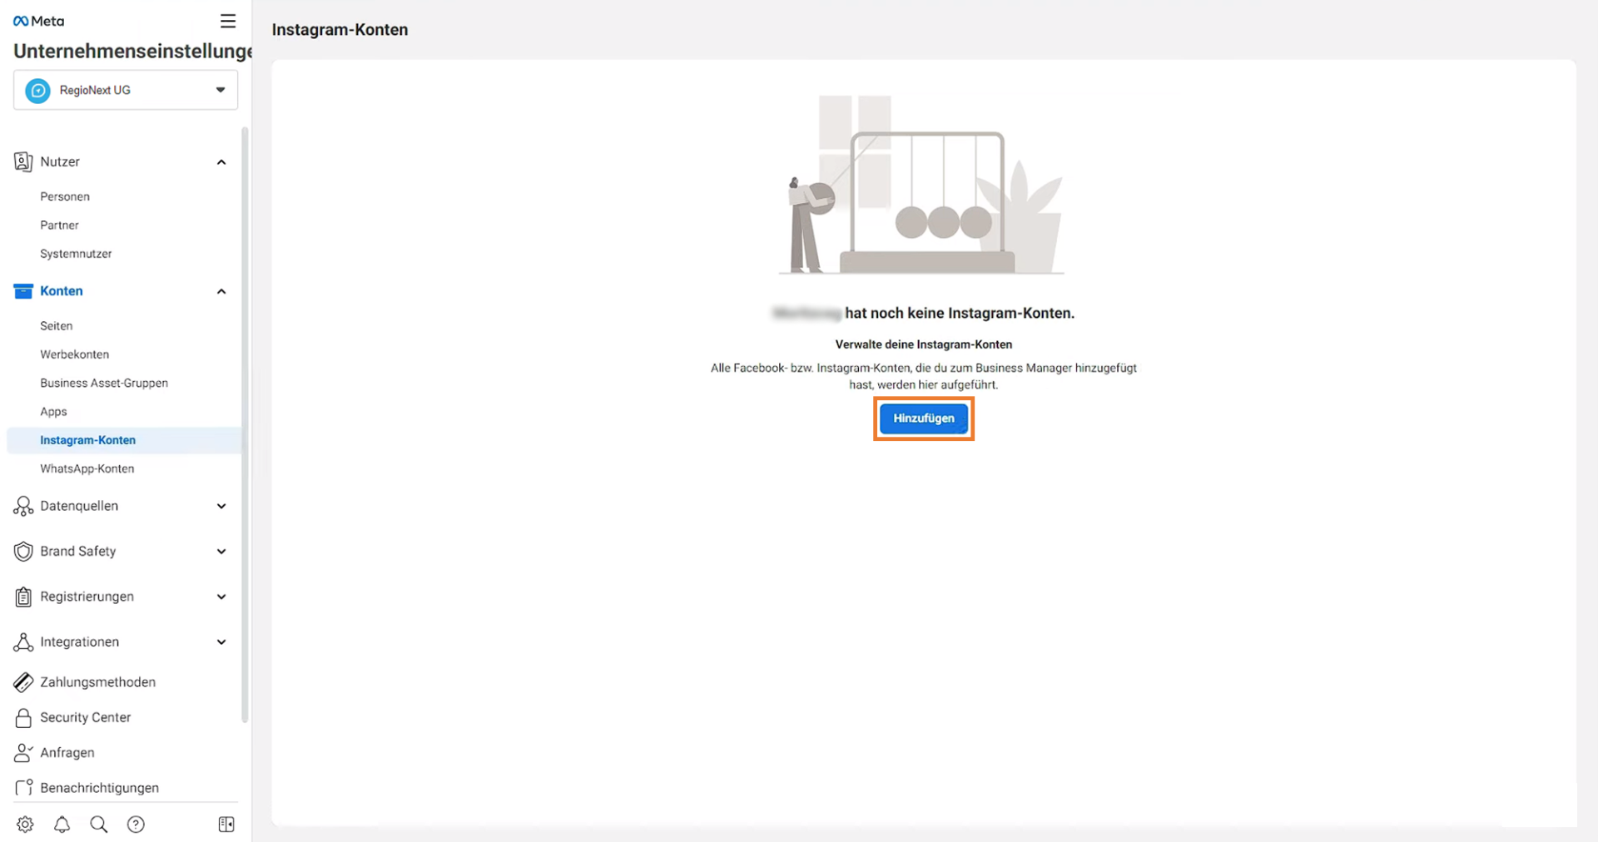1598x842 pixels.
Task: Click the Konten section folder icon
Action: click(x=23, y=291)
